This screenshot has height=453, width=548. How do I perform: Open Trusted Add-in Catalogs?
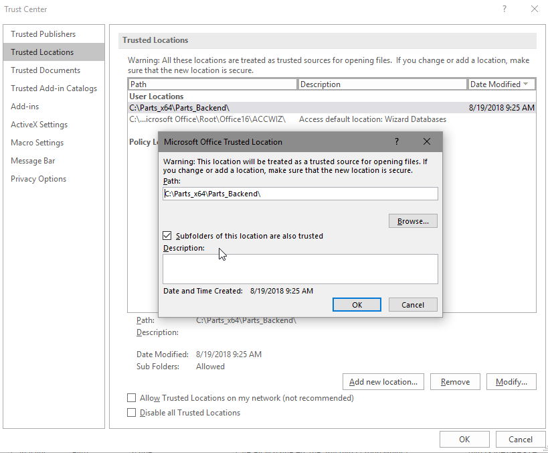tap(54, 88)
